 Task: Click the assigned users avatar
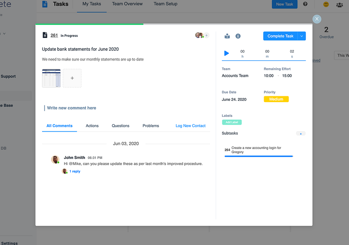[199, 35]
